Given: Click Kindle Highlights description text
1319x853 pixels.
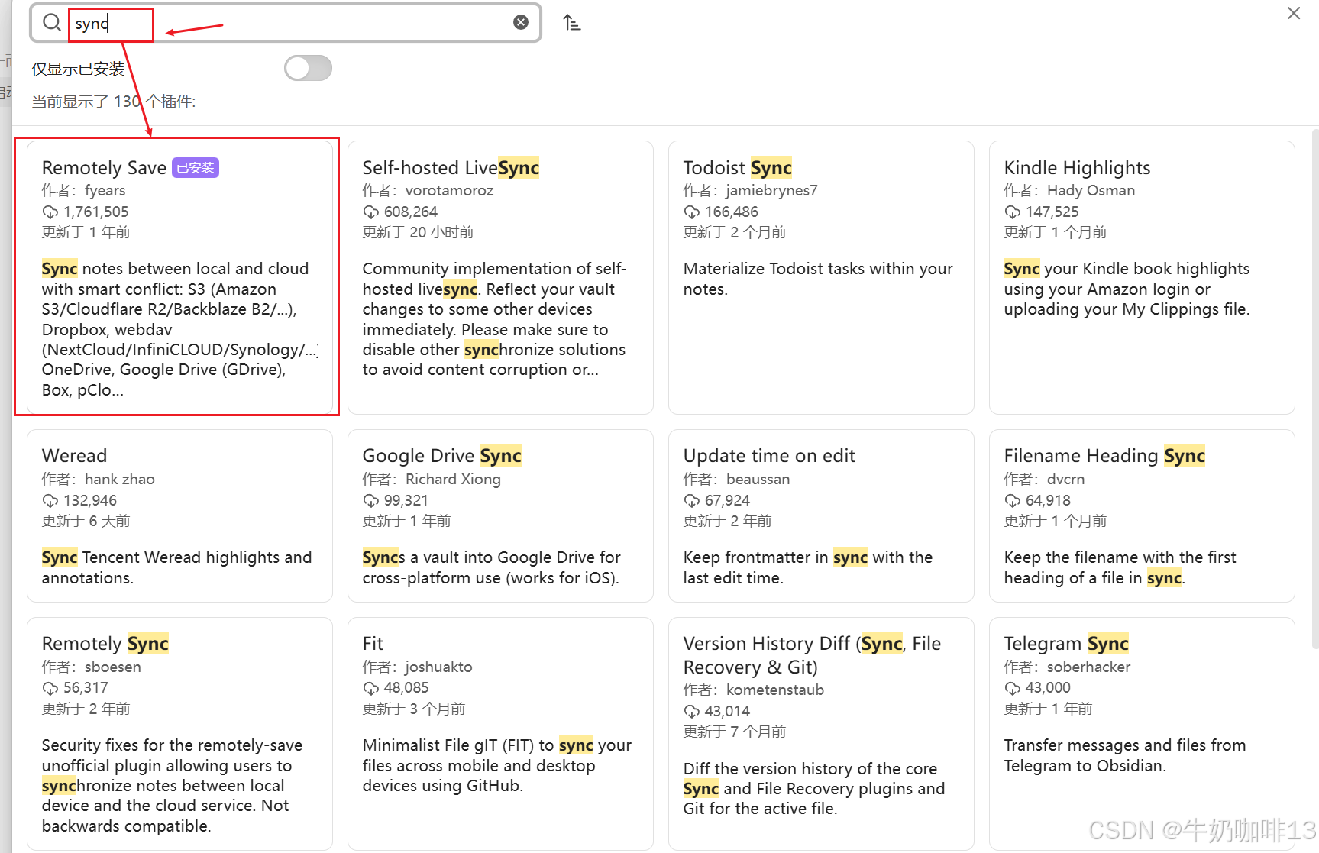Looking at the screenshot, I should click(1127, 289).
